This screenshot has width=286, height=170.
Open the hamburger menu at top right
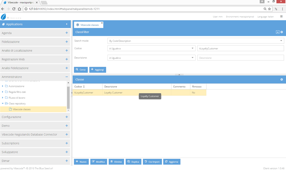(x=281, y=17)
